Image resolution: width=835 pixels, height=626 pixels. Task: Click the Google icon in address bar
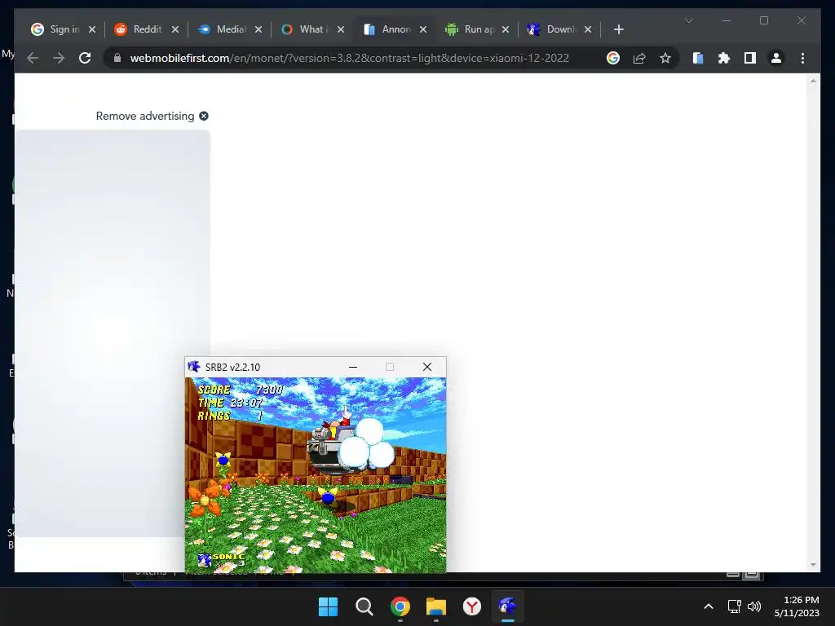coord(613,58)
